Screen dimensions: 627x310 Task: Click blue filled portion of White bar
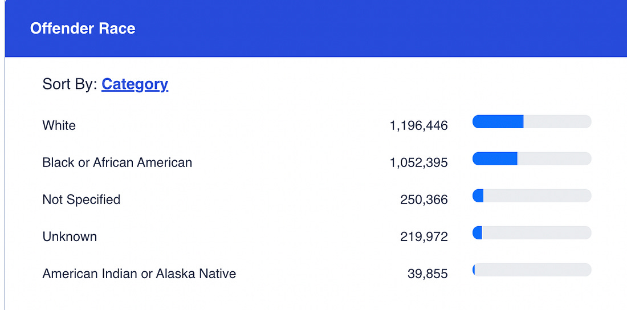(x=498, y=121)
